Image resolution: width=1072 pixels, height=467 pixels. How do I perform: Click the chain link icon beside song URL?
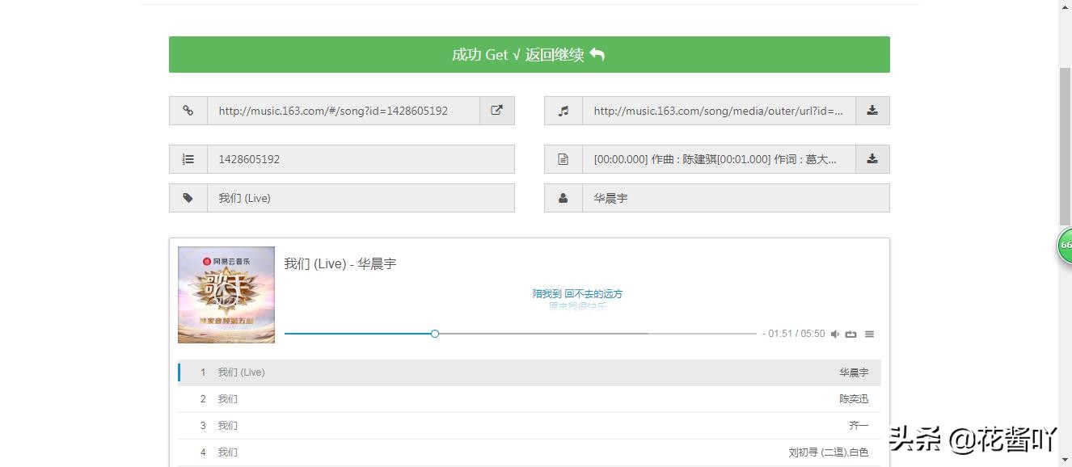[x=188, y=111]
